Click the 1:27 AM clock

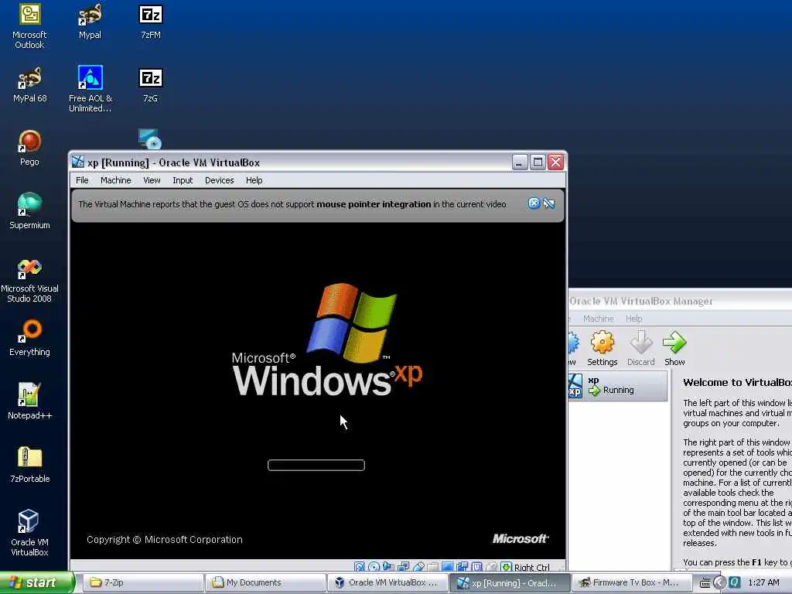(763, 582)
